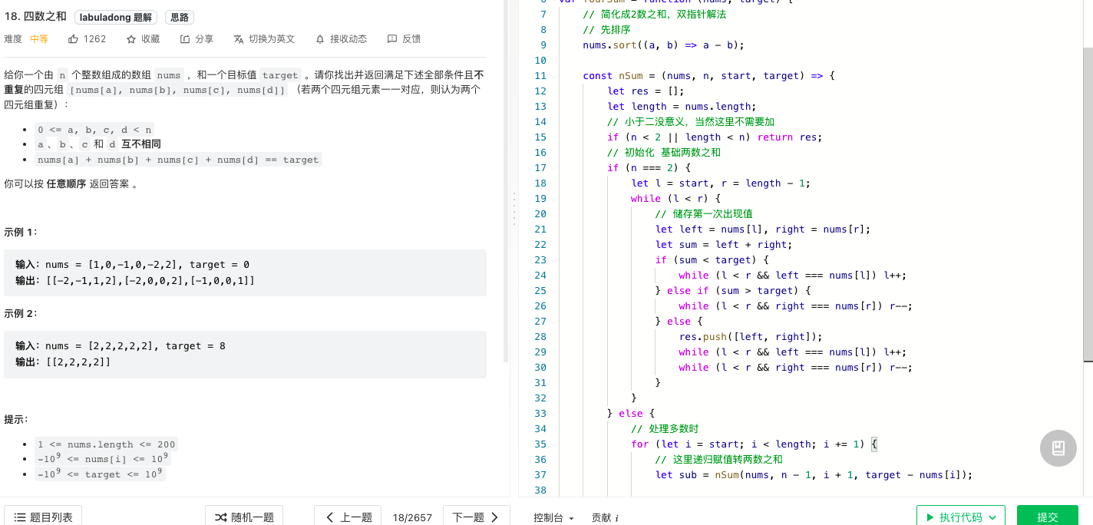Click the 反馈 feedback label
This screenshot has width=1093, height=525.
[411, 39]
